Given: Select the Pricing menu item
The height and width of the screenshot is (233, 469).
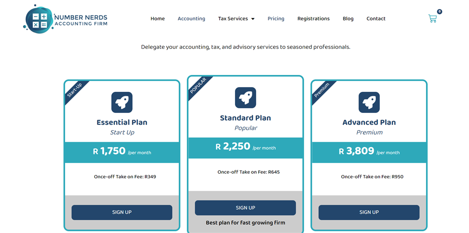Looking at the screenshot, I should tap(276, 18).
